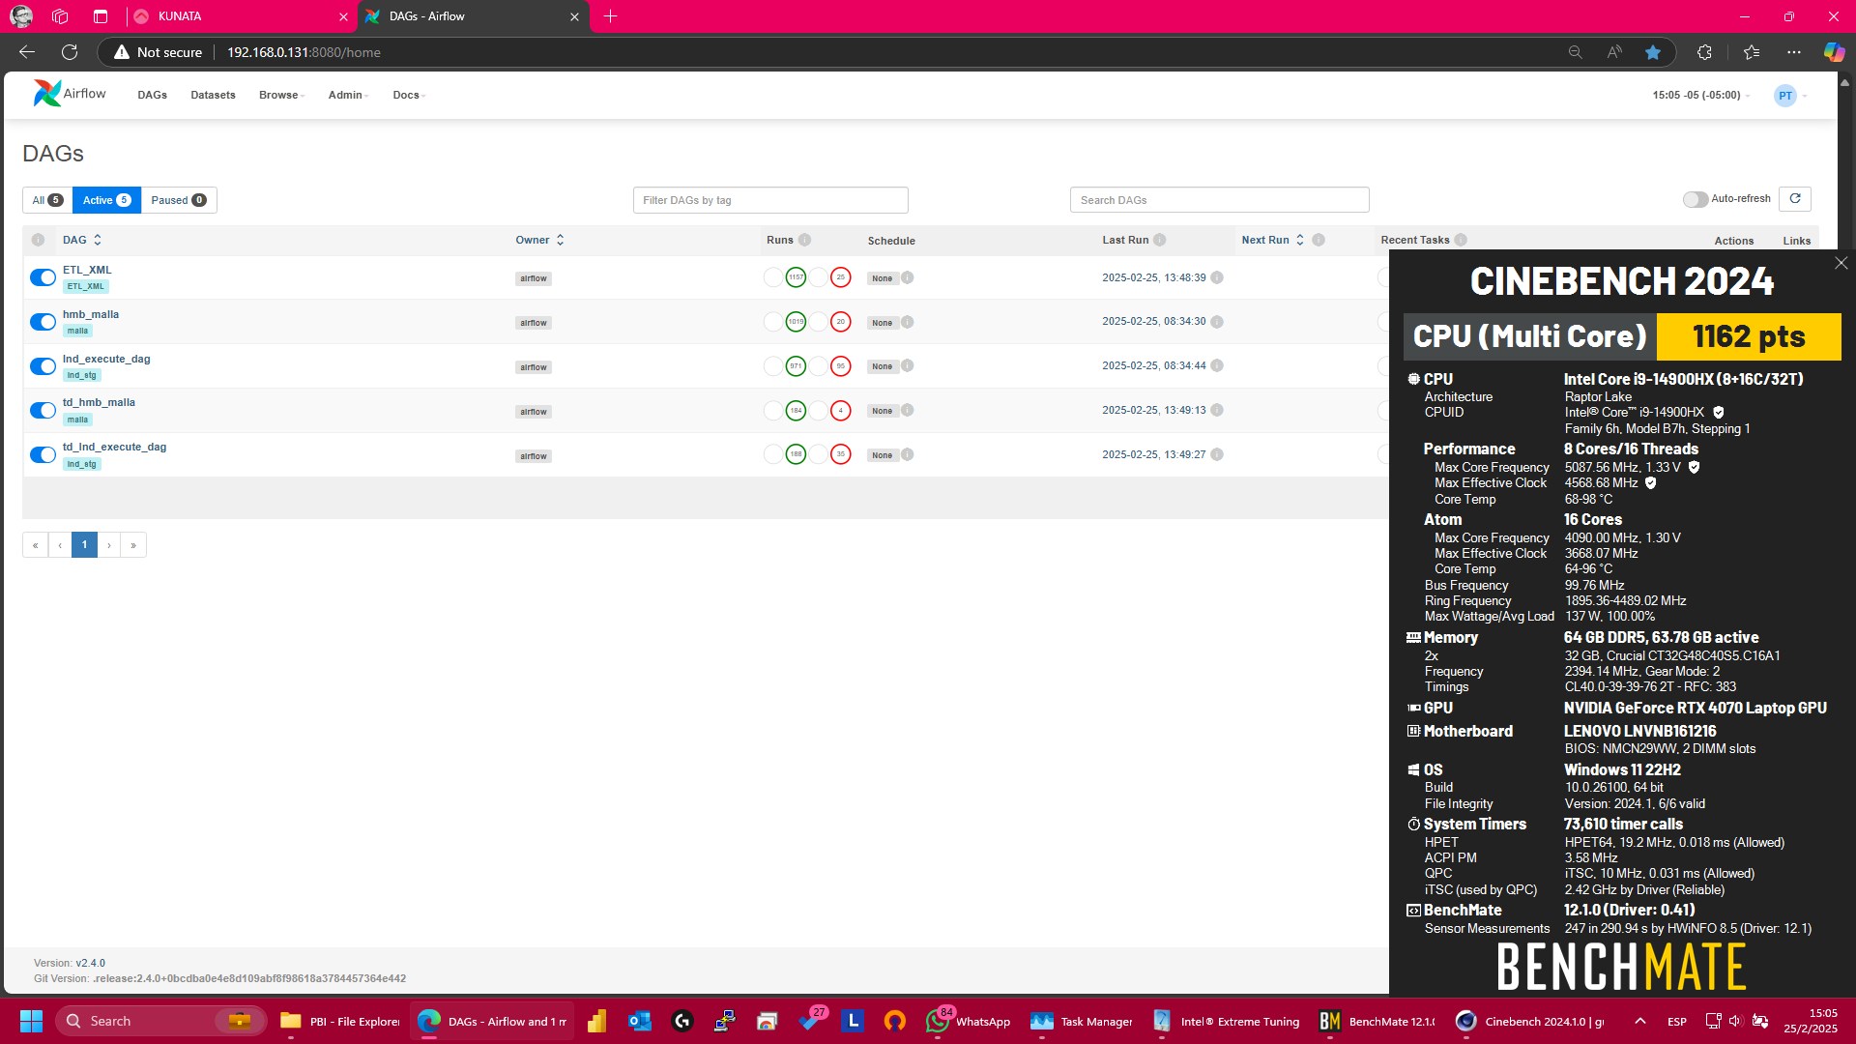Click the ind_stg tag on Ind_execute_dag

pyautogui.click(x=81, y=375)
